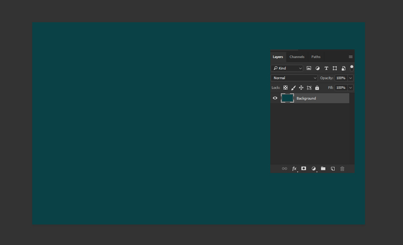Filter for type layers

[x=326, y=68]
